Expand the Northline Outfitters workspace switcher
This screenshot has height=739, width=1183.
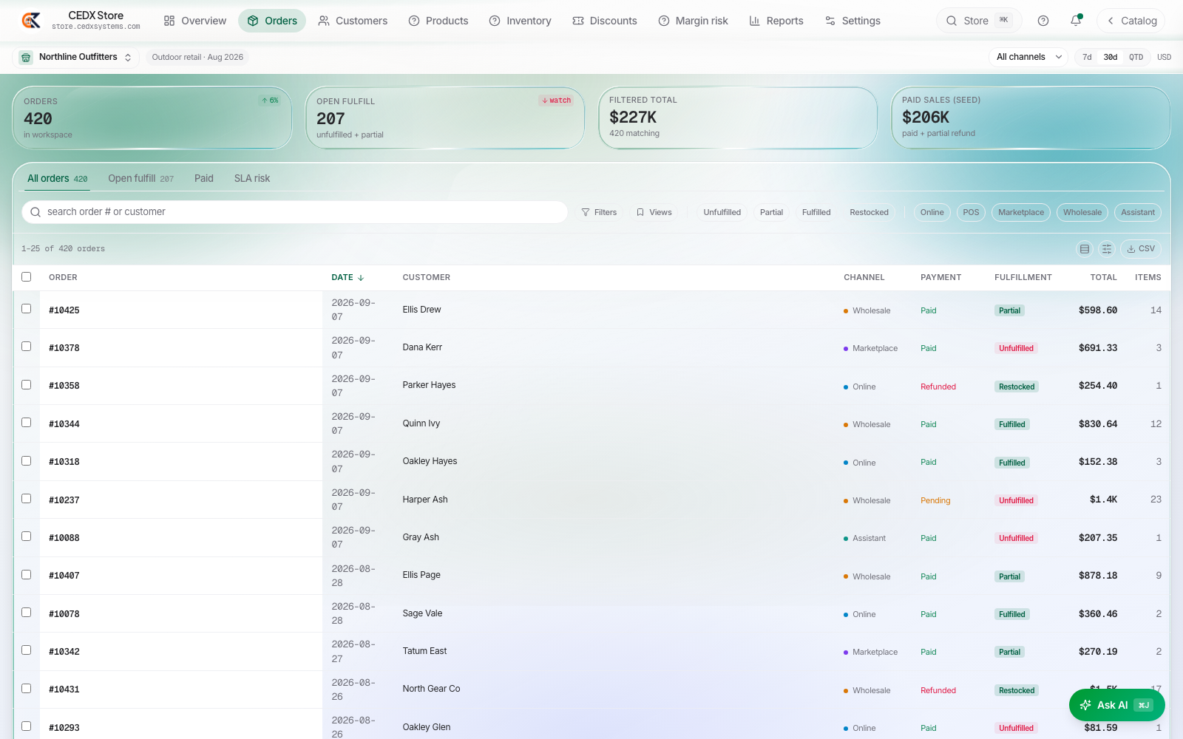click(x=76, y=57)
